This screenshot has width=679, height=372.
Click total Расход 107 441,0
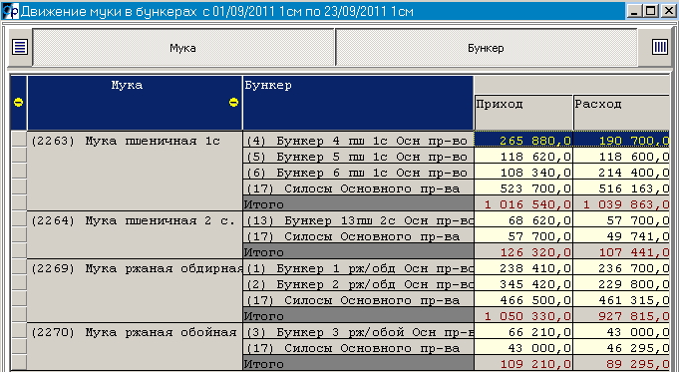coord(621,251)
